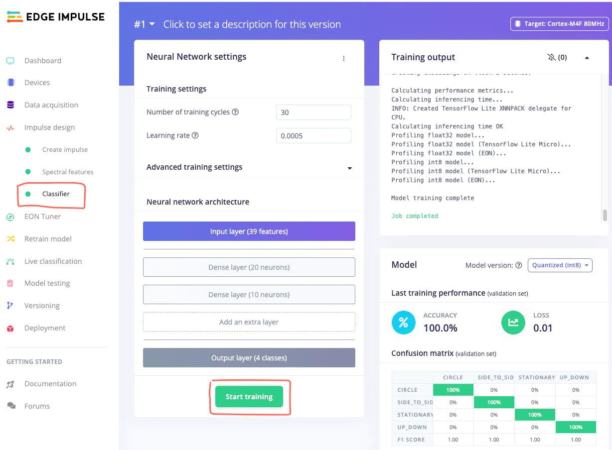The image size is (612, 450).
Task: Click help icon next to Model version
Action: click(519, 265)
